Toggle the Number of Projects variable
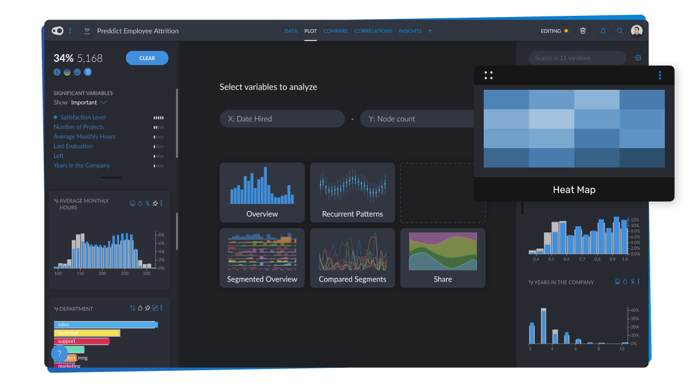This screenshot has height=389, width=694. (78, 126)
